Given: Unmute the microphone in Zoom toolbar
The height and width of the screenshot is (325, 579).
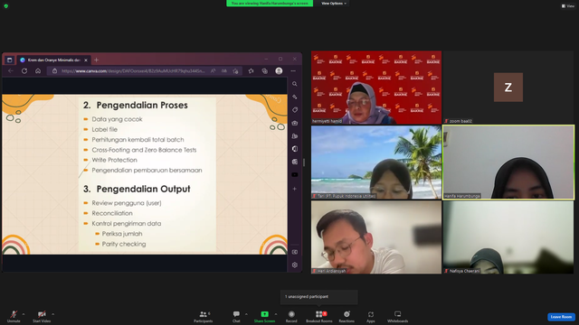Looking at the screenshot, I should [x=14, y=316].
